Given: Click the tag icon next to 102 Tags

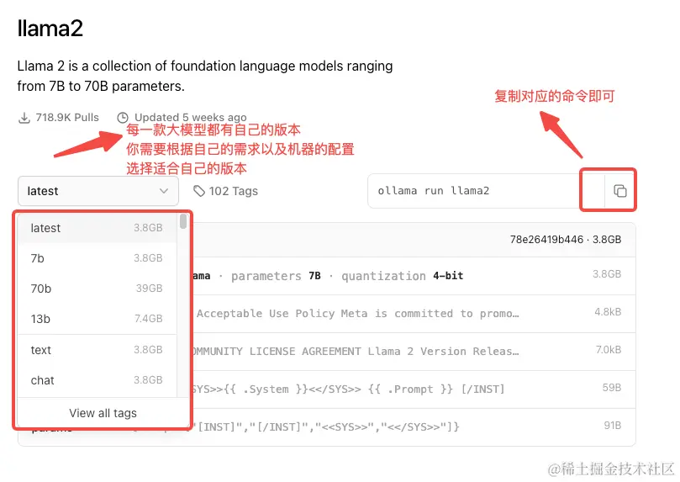Looking at the screenshot, I should click(x=199, y=191).
